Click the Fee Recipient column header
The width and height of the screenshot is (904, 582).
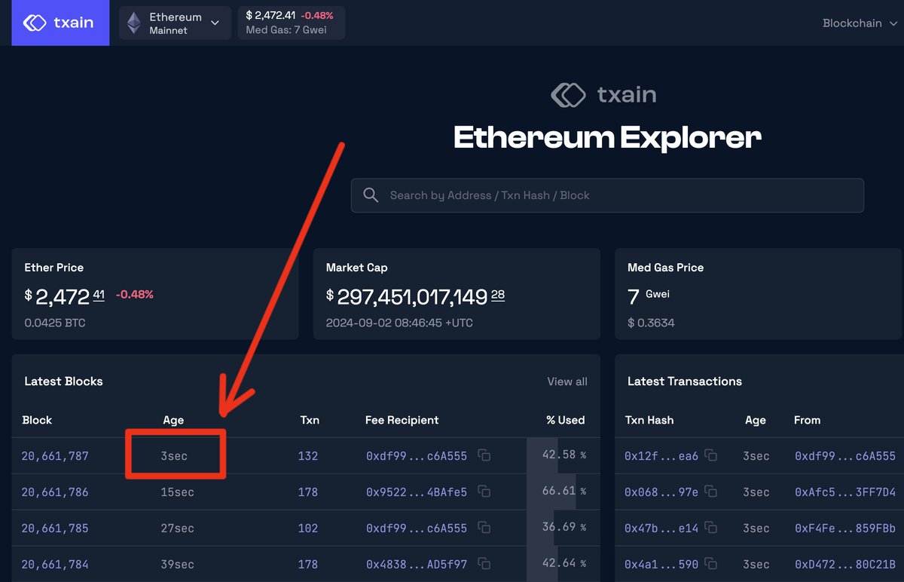402,420
